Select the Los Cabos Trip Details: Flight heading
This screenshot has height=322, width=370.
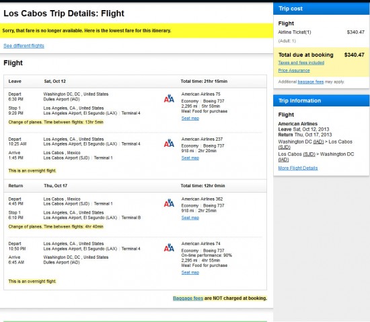[64, 13]
